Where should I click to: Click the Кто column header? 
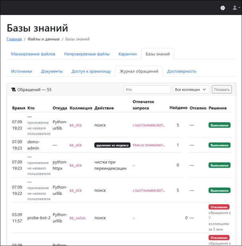tap(31, 108)
